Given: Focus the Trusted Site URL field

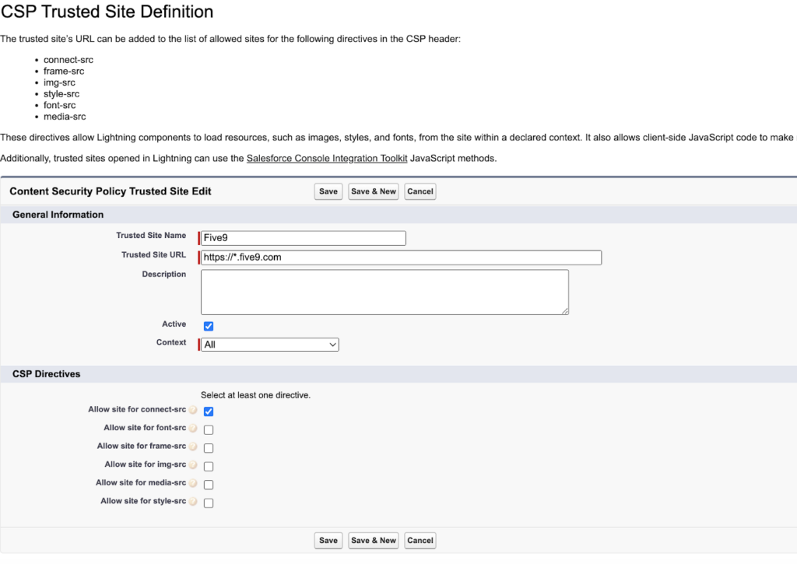Looking at the screenshot, I should (401, 257).
